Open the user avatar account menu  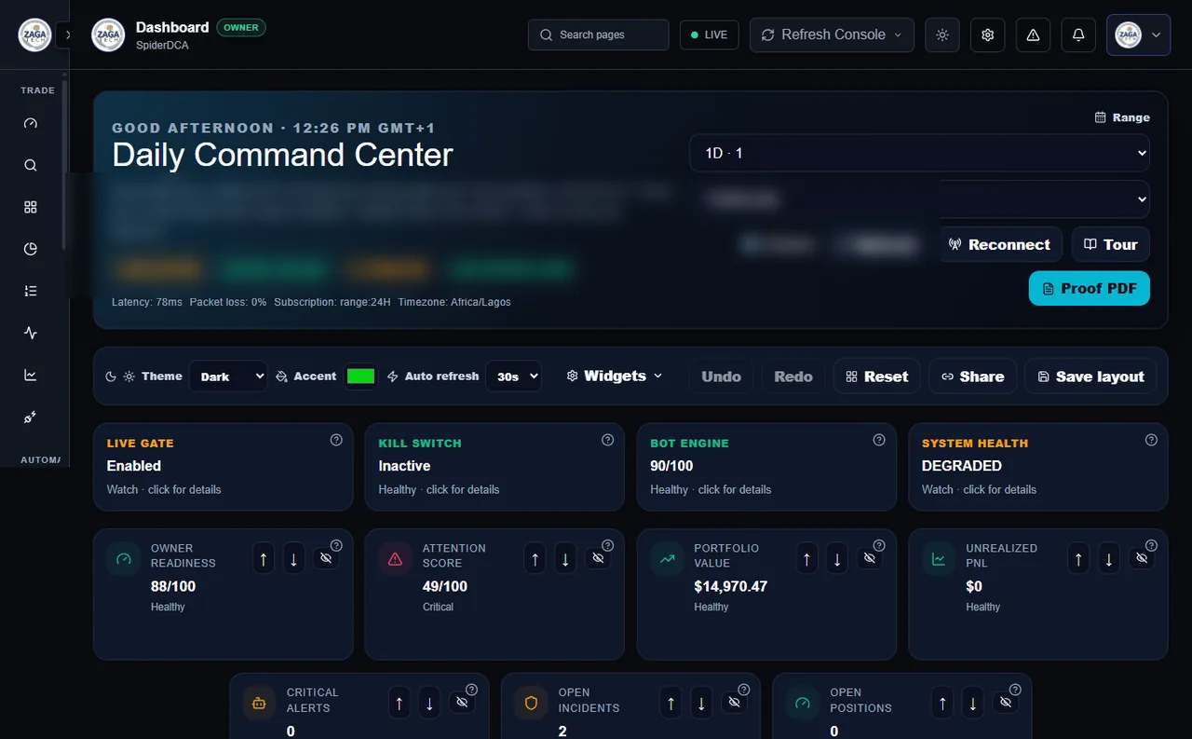(1138, 34)
